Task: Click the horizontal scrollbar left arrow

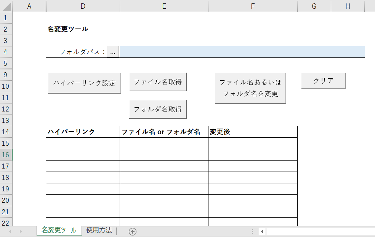Action: pyautogui.click(x=262, y=232)
